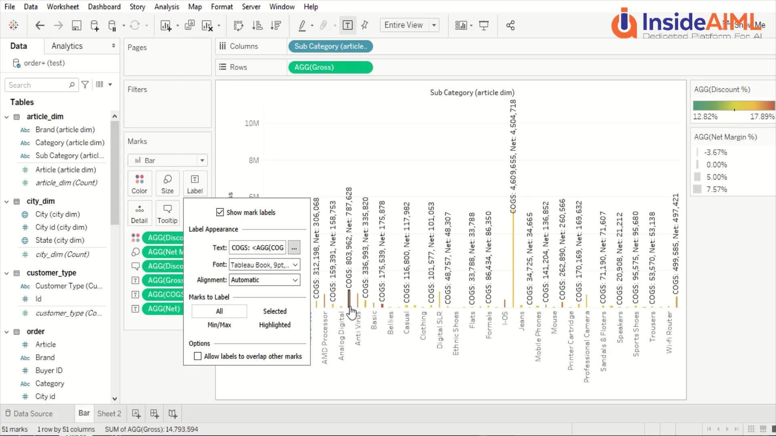This screenshot has height=436, width=776.
Task: Enable Allow labels to overlap other marks
Action: pos(198,356)
